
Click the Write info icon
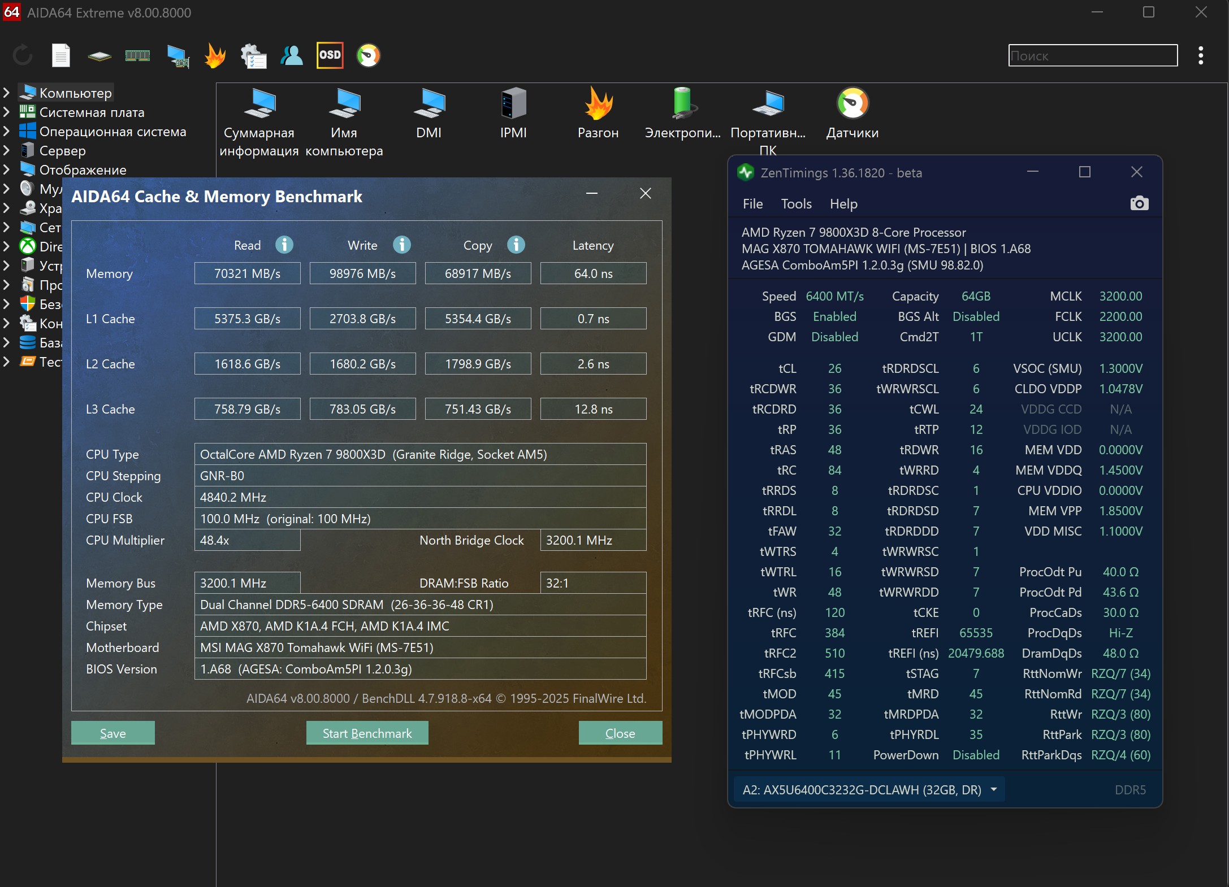click(402, 245)
